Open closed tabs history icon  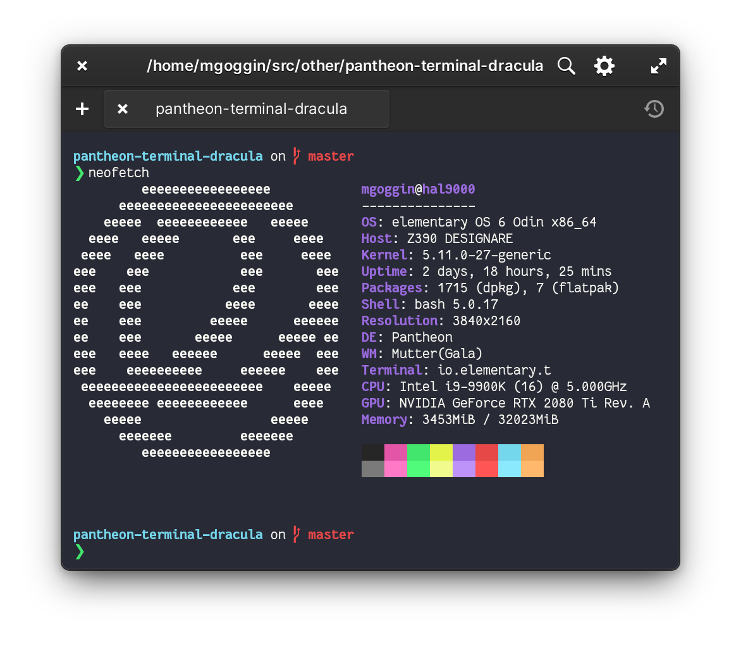click(654, 109)
